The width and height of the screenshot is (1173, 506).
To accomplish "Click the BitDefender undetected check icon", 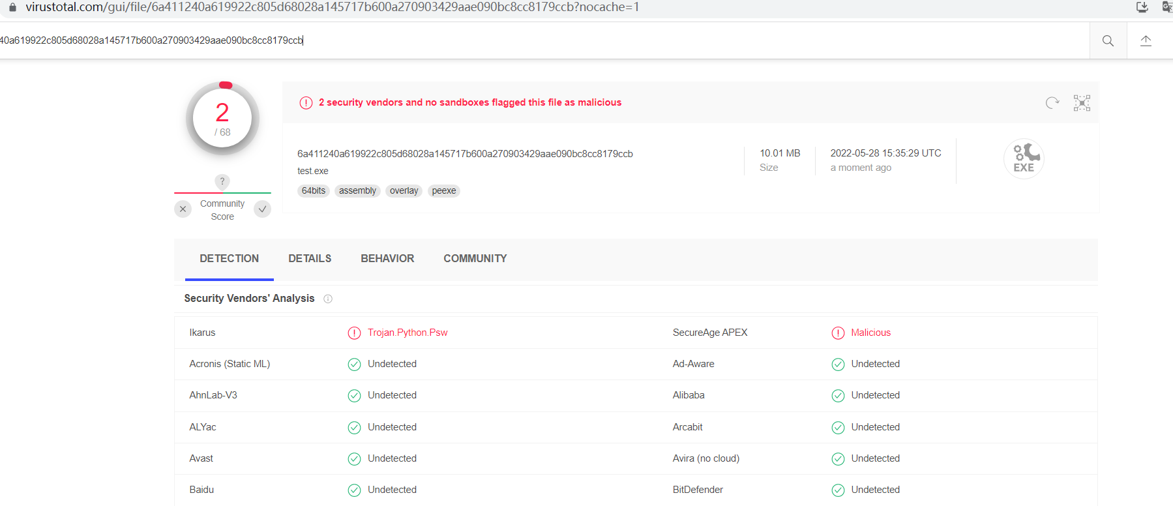I will click(838, 490).
